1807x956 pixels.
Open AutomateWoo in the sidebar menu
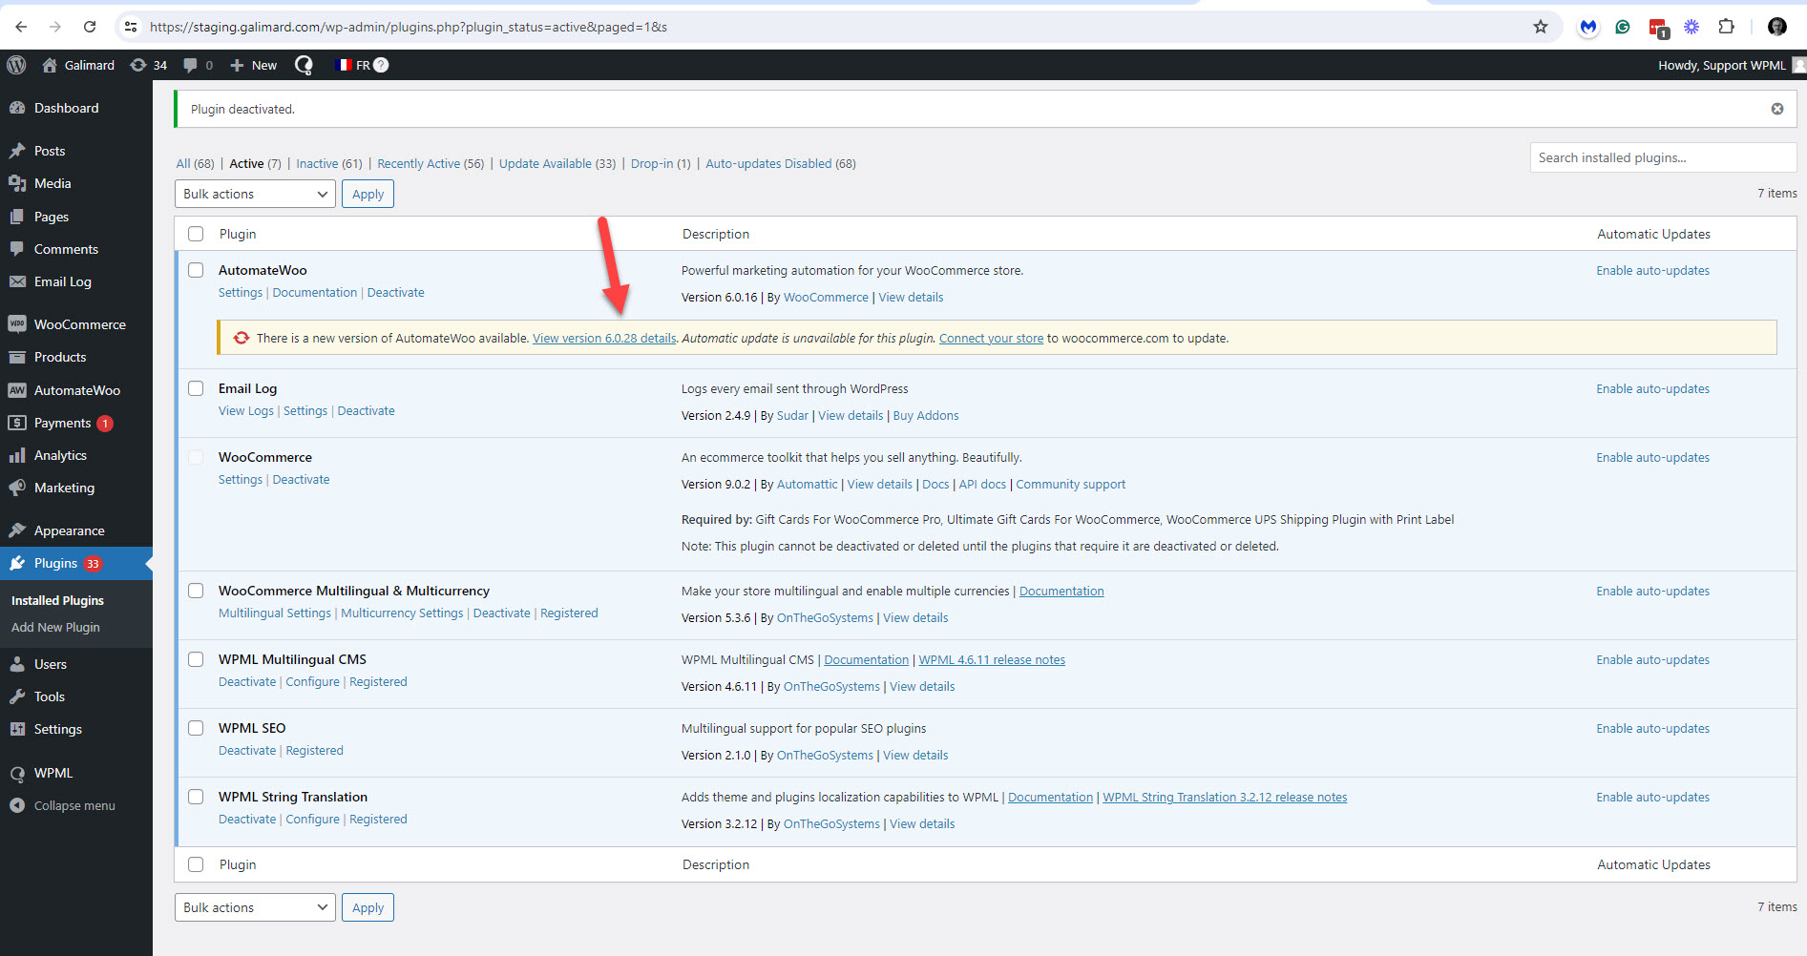click(x=76, y=390)
